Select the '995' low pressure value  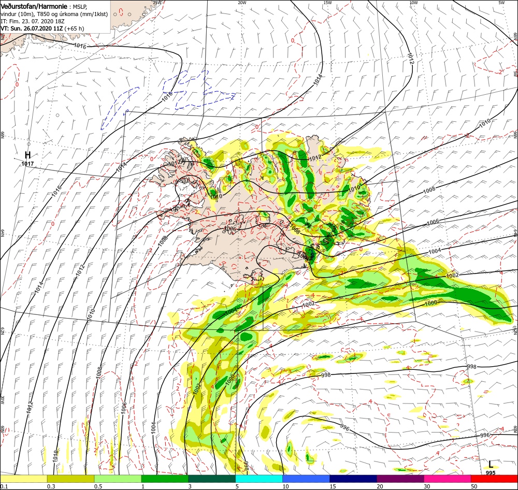tap(491, 473)
